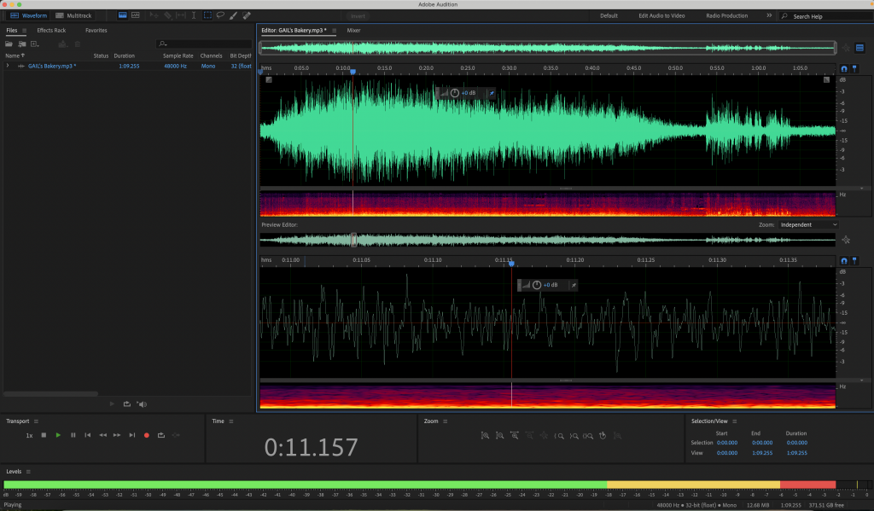Select the Lasso Selection tool

(x=220, y=15)
